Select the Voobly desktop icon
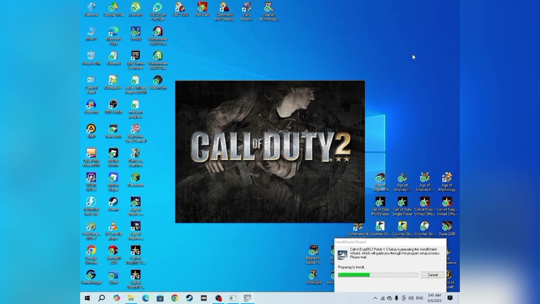Image resolution: width=540 pixels, height=304 pixels. 135,34
